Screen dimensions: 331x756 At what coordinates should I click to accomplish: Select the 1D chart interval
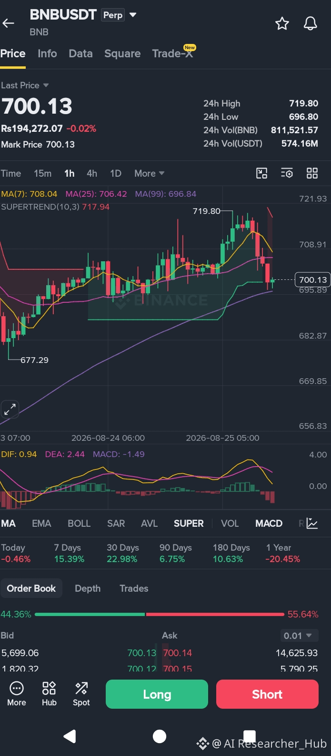point(116,173)
